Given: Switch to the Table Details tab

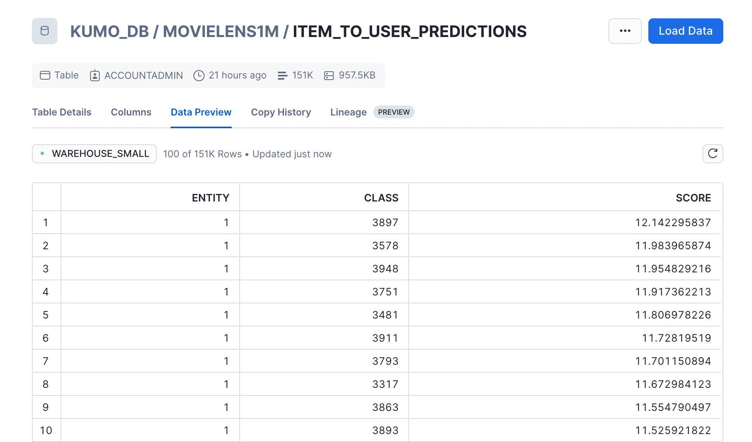Looking at the screenshot, I should (x=62, y=112).
